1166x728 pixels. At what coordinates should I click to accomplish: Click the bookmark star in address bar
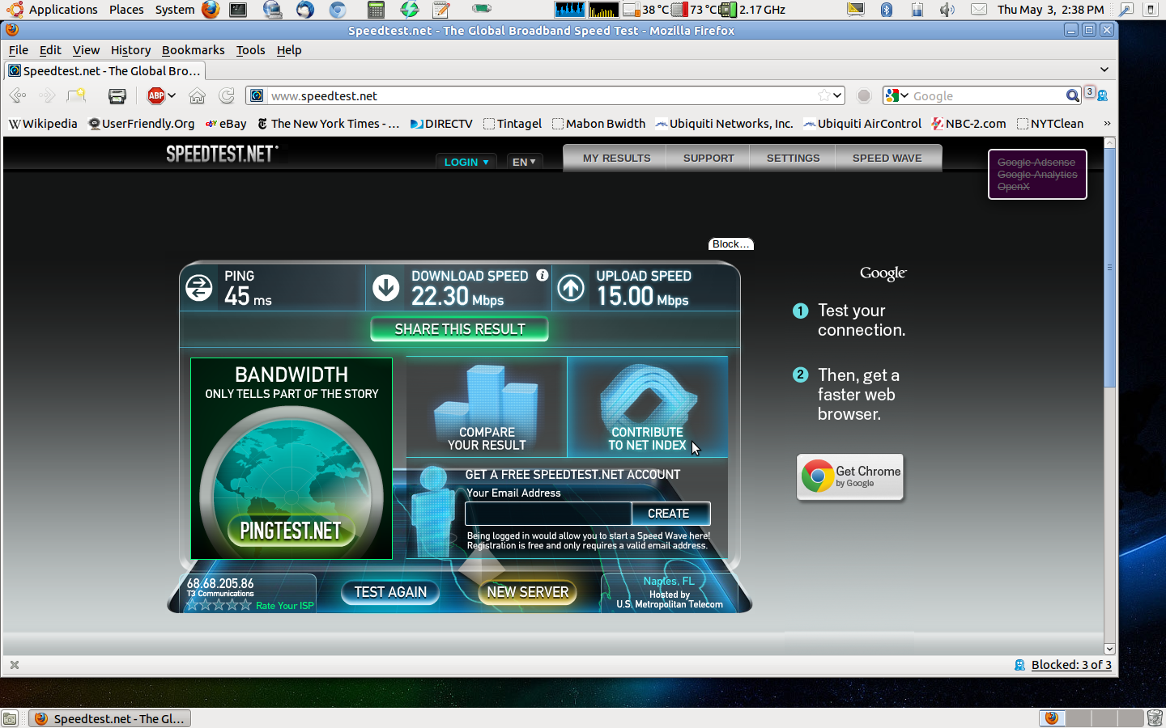point(823,95)
